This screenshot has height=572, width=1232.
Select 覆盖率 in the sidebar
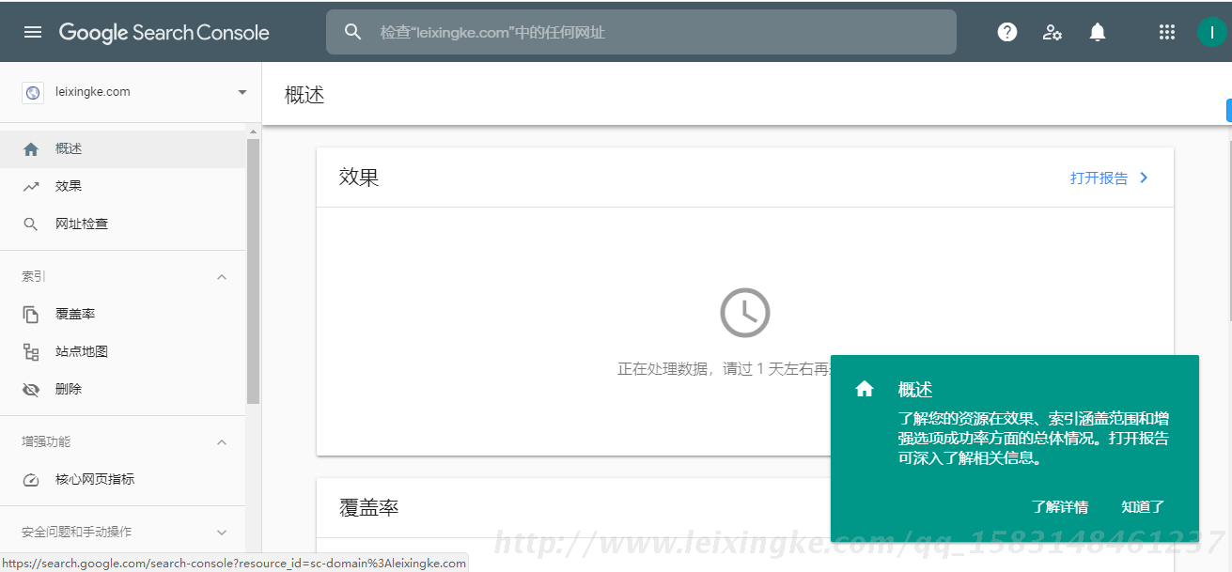click(x=123, y=315)
